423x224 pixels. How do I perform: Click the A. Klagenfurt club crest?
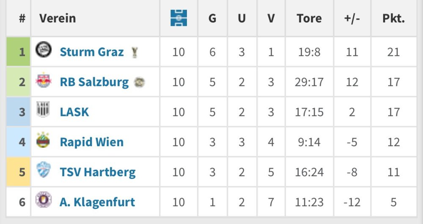[43, 200]
